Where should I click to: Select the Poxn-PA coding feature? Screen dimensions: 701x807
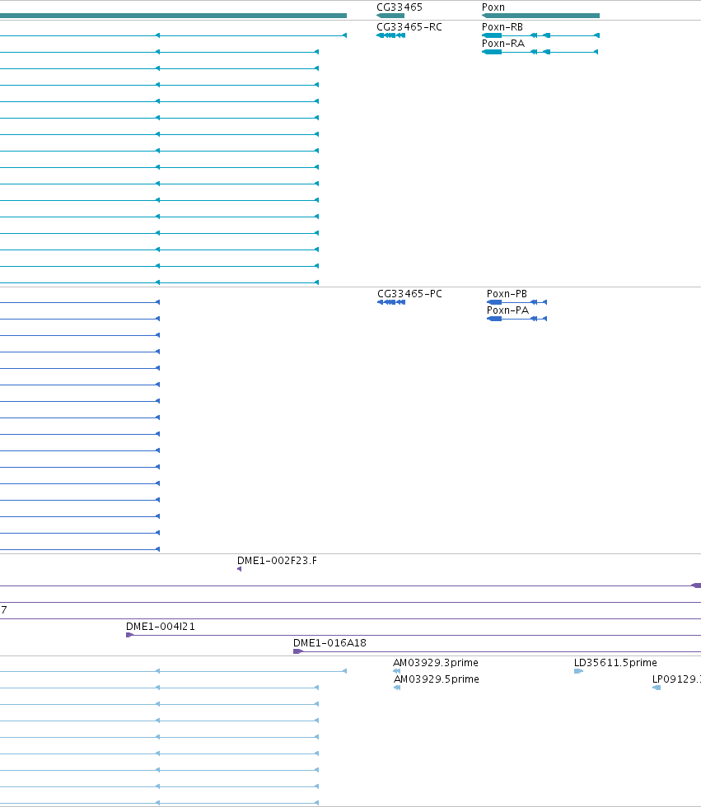516,319
